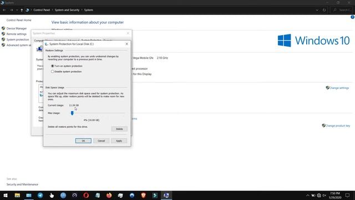Click the Up one level arrow
Image resolution: width=355 pixels, height=200 pixels.
click(22, 10)
